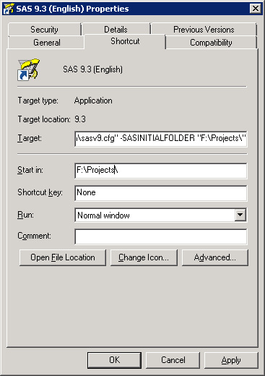Open the Compatibility tab
Screen dimensions: 265x376
click(211, 43)
